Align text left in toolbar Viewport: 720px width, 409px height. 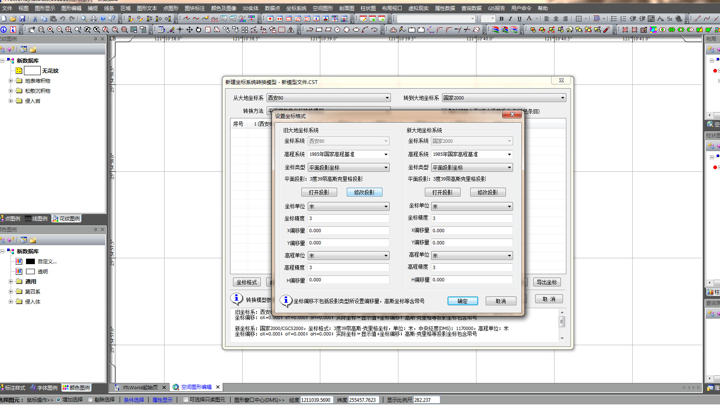547,18
